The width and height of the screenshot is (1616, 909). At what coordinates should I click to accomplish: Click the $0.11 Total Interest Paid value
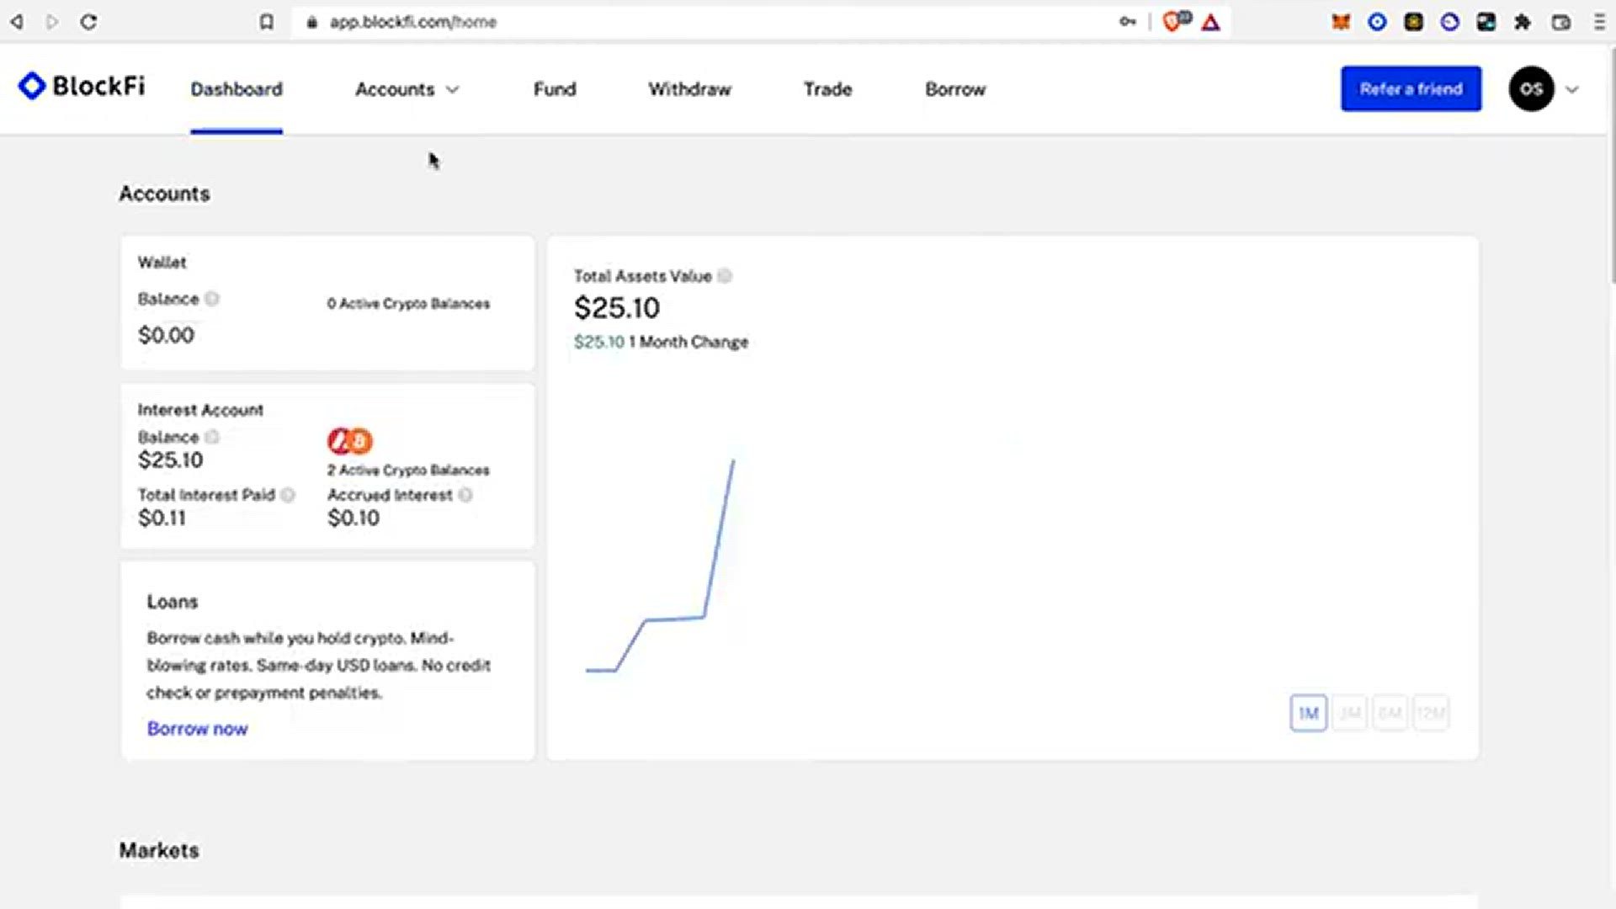click(162, 518)
